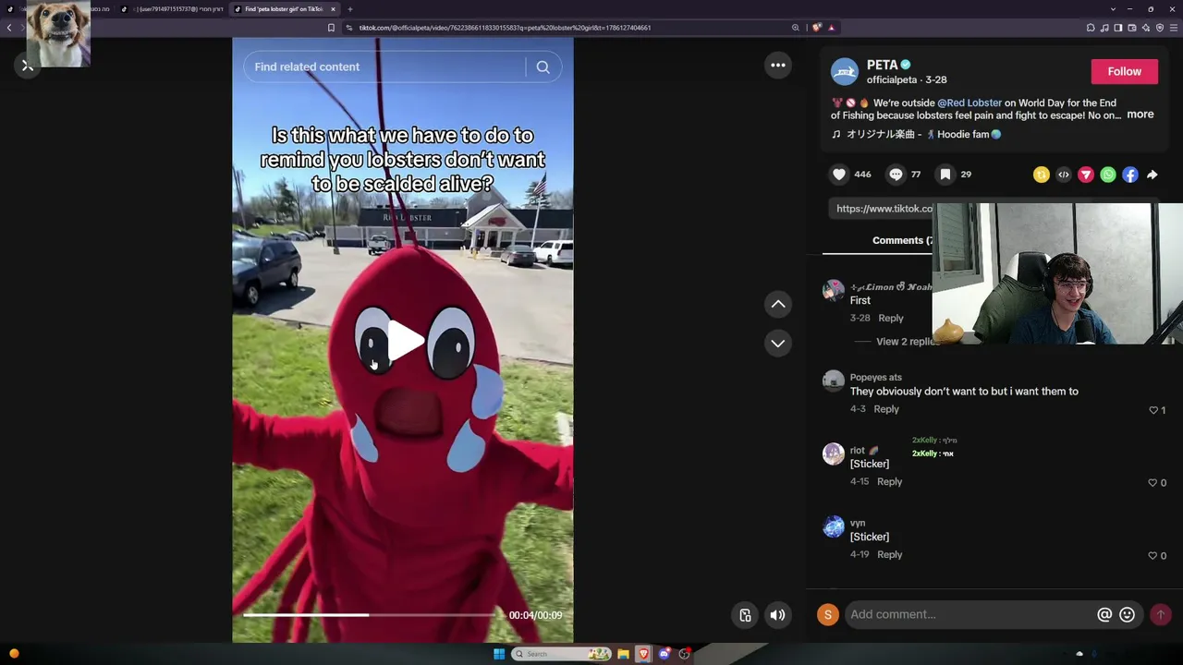Click the browser address bar URL

[505, 28]
